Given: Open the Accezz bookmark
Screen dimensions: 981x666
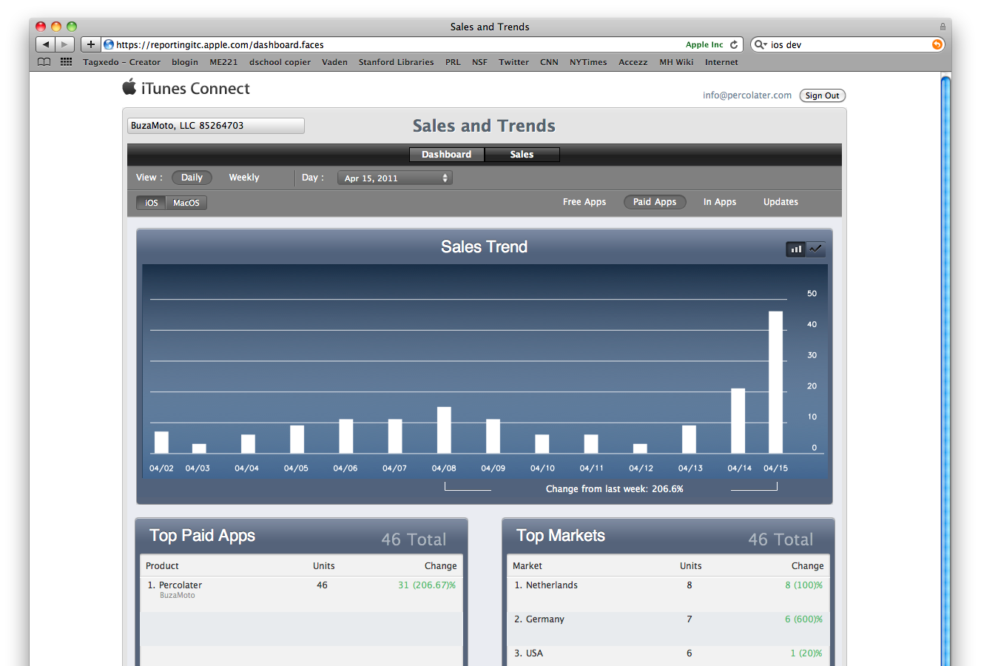Looking at the screenshot, I should coord(633,62).
